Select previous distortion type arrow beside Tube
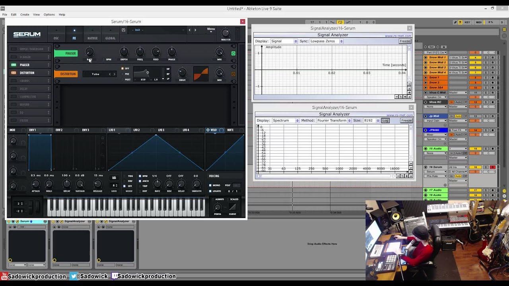The width and height of the screenshot is (509, 286). click(x=110, y=74)
